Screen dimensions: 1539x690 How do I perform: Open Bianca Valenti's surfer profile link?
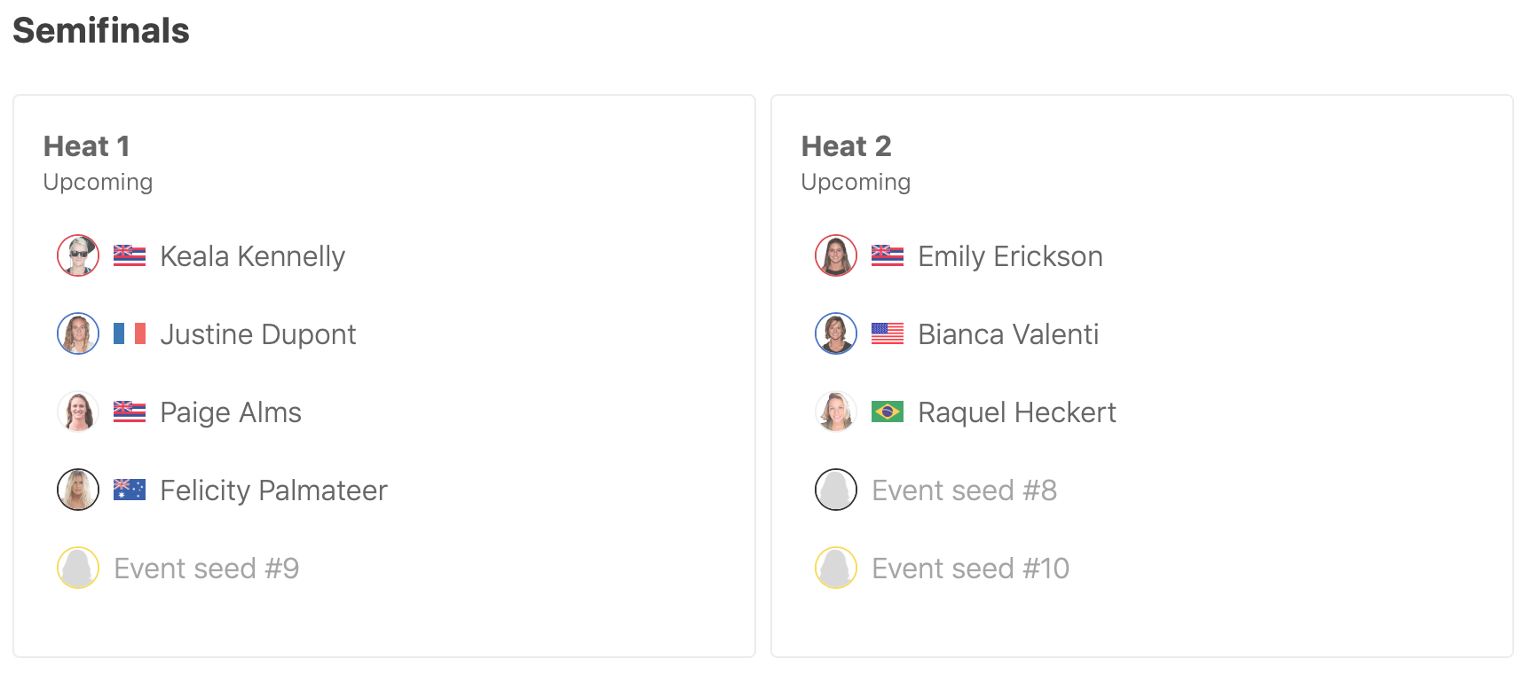click(x=1008, y=334)
